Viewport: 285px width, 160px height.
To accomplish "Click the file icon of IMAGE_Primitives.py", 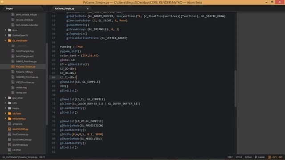I will coord(13,61).
